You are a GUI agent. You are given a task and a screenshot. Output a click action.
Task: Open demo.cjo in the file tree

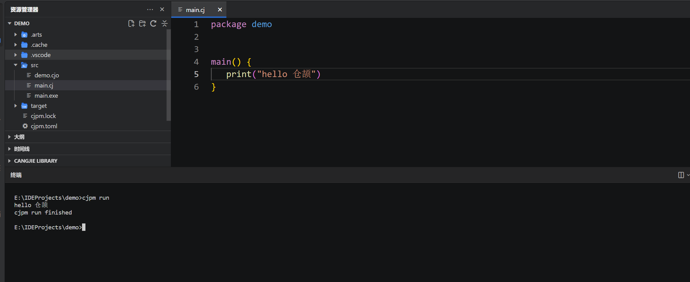[x=88, y=75]
